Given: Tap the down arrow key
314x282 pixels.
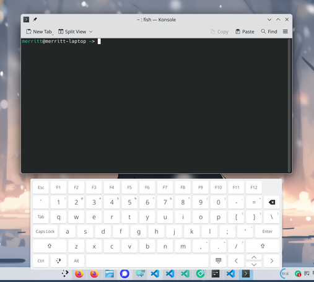Looking at the screenshot, I should coord(254,264).
